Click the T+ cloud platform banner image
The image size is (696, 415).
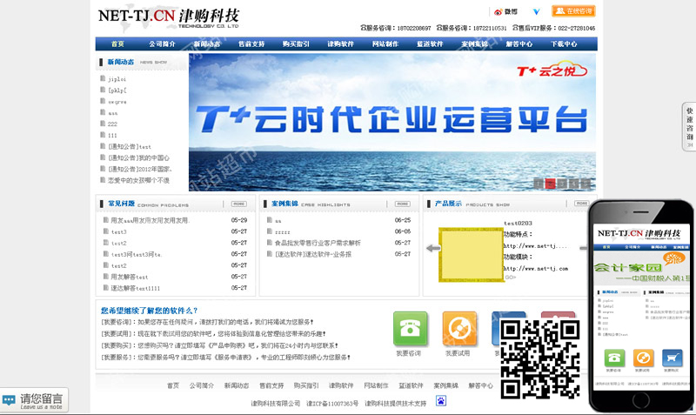(x=392, y=122)
